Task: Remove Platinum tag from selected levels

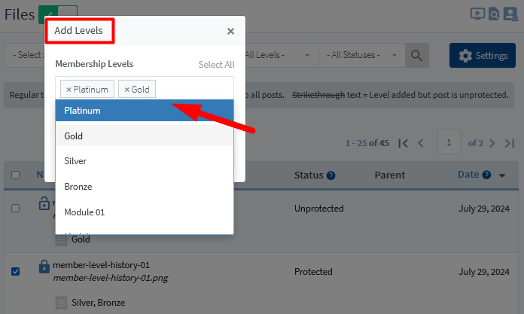Action: click(x=69, y=90)
